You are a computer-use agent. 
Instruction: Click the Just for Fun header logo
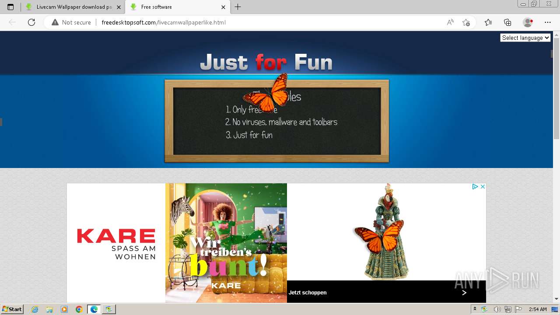pyautogui.click(x=266, y=62)
